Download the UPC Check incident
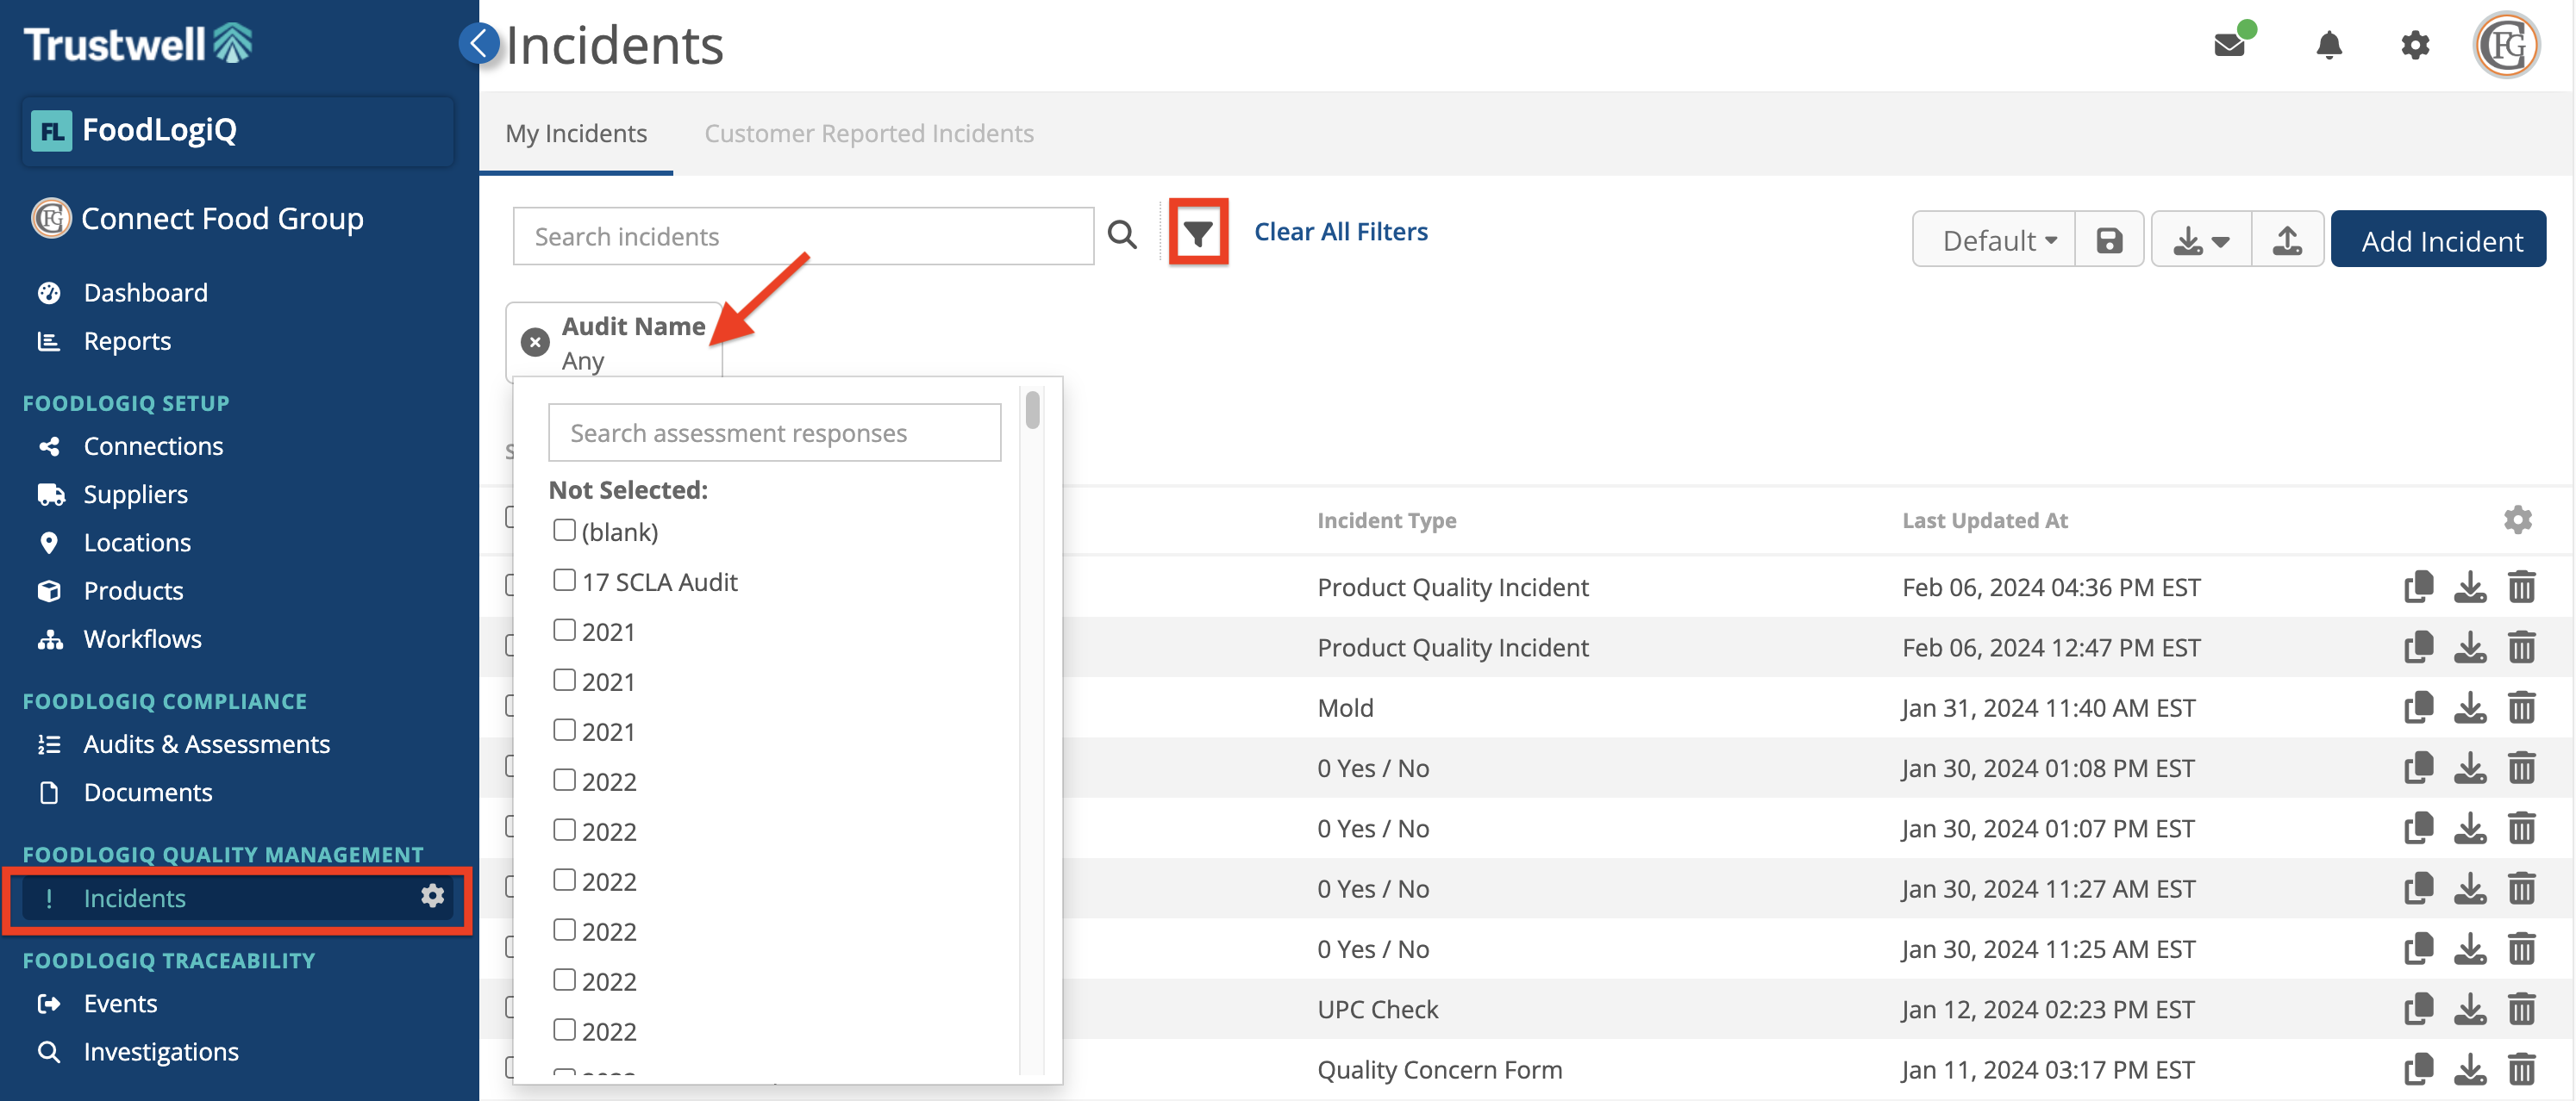 (x=2470, y=1009)
